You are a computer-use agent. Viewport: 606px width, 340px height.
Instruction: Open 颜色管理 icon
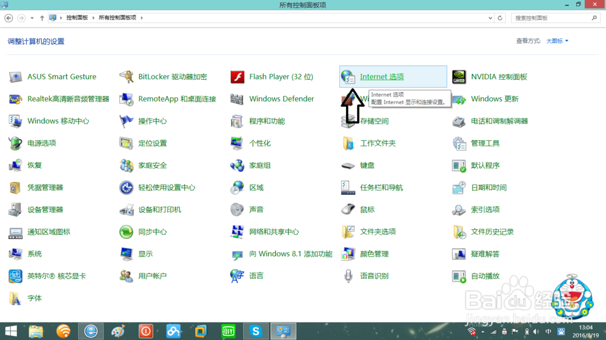click(348, 254)
